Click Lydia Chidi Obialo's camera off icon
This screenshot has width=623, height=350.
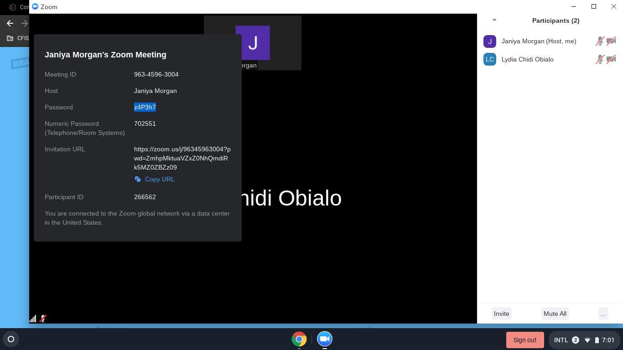point(611,59)
